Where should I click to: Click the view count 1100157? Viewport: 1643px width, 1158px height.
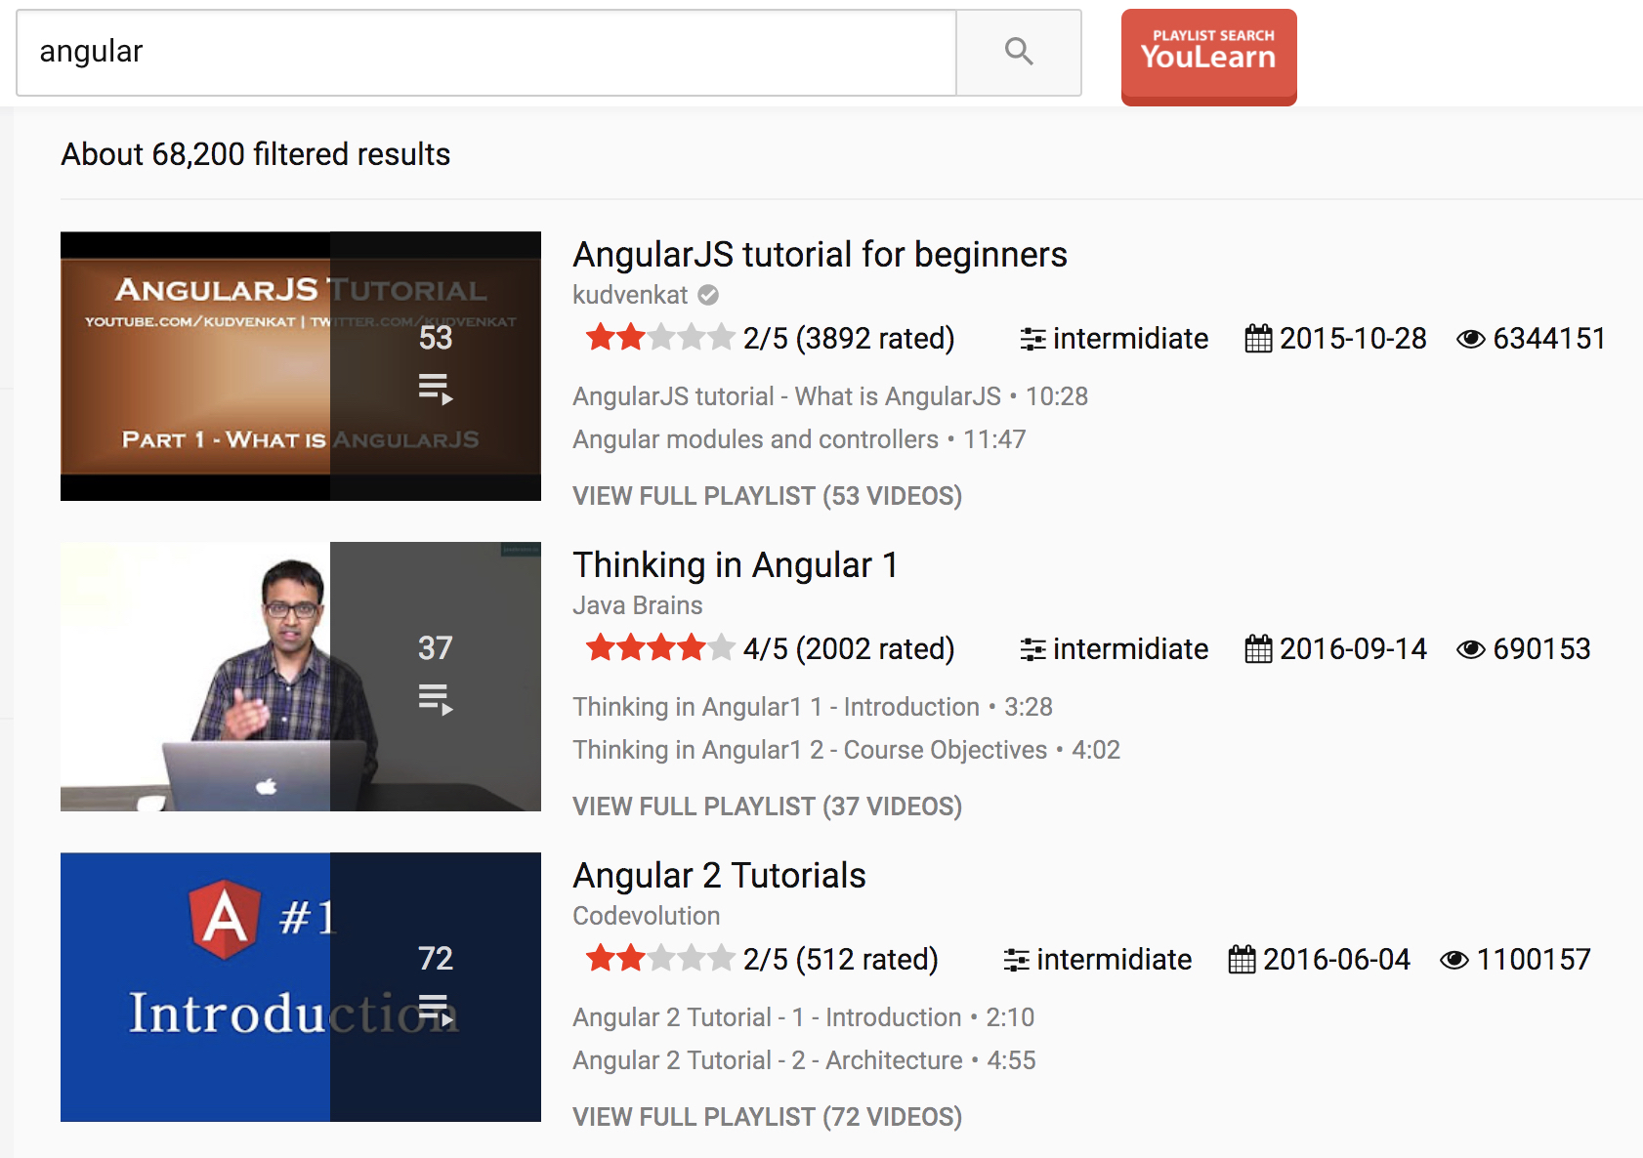[1534, 959]
